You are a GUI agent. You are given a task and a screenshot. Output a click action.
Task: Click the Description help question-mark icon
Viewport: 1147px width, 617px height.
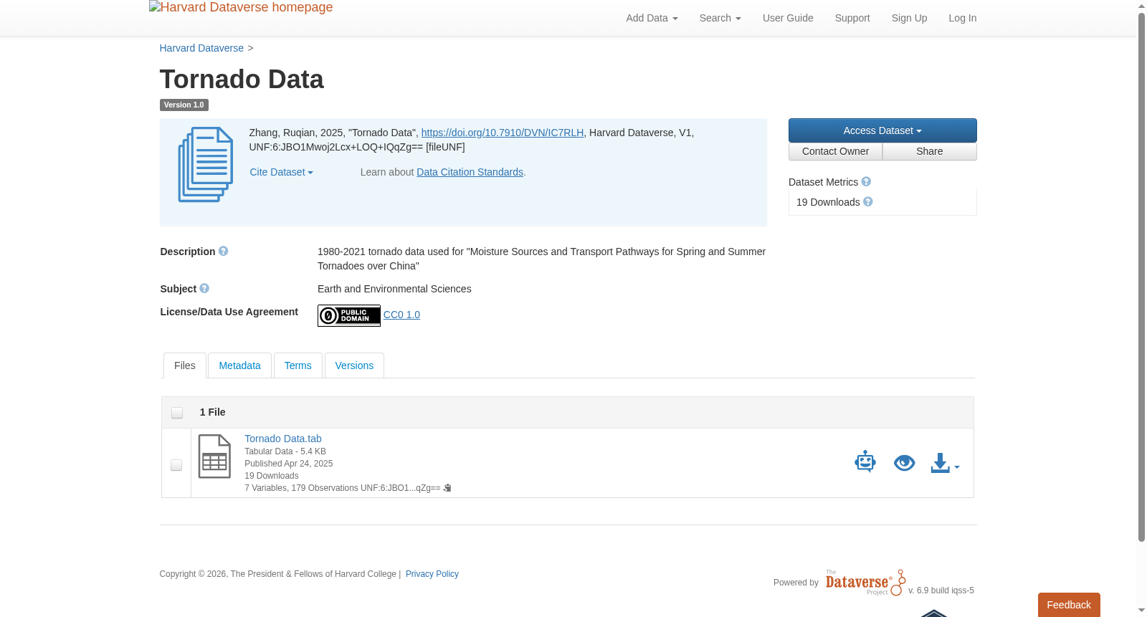point(224,252)
